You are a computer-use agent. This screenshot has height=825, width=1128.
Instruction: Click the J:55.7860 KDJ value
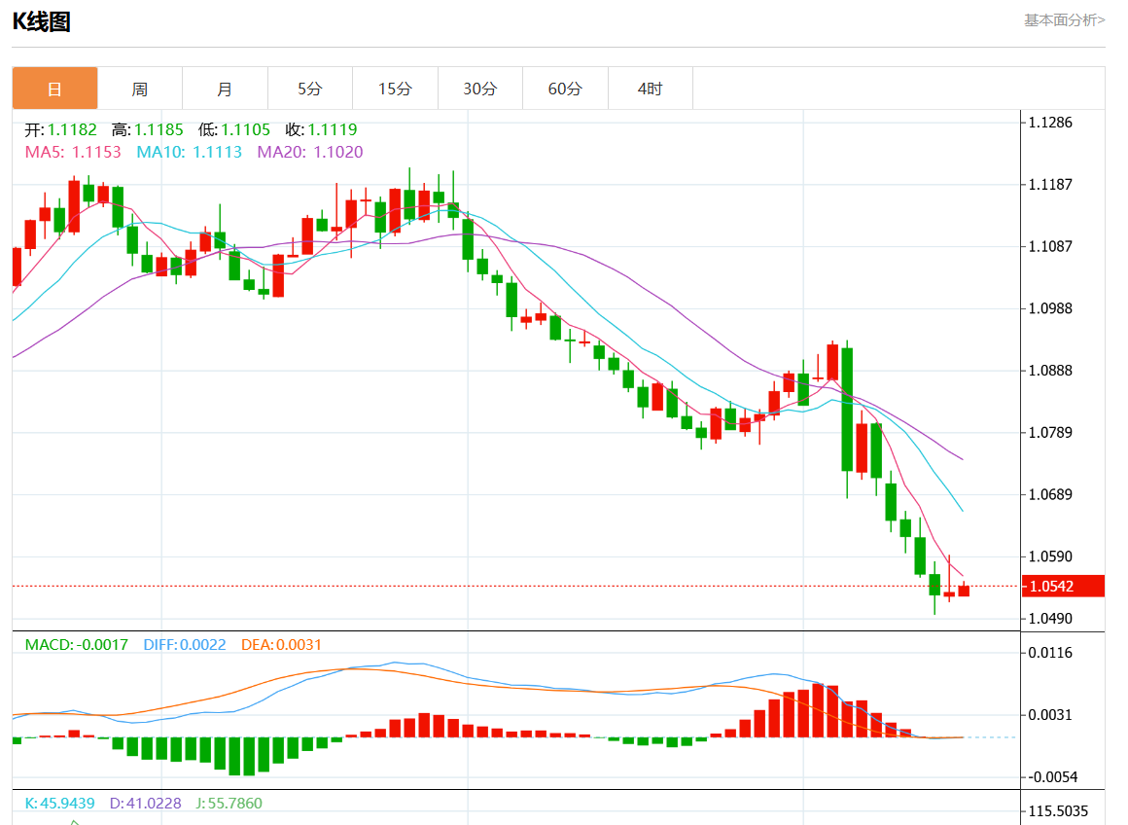229,803
